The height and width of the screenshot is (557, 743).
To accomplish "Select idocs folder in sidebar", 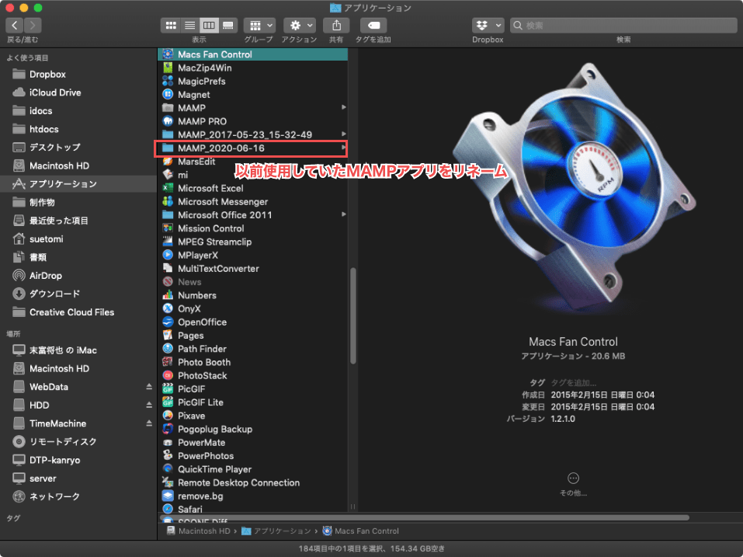I will click(x=40, y=111).
